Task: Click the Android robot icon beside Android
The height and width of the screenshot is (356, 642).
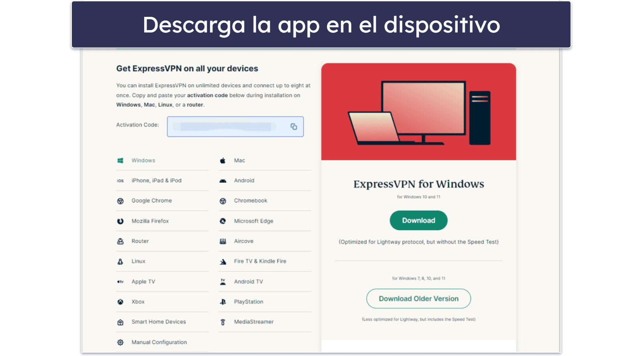Action: [x=223, y=181]
